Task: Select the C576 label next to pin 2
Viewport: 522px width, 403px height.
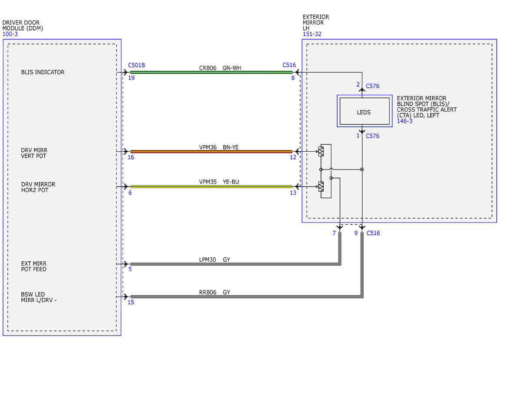Action: (372, 86)
